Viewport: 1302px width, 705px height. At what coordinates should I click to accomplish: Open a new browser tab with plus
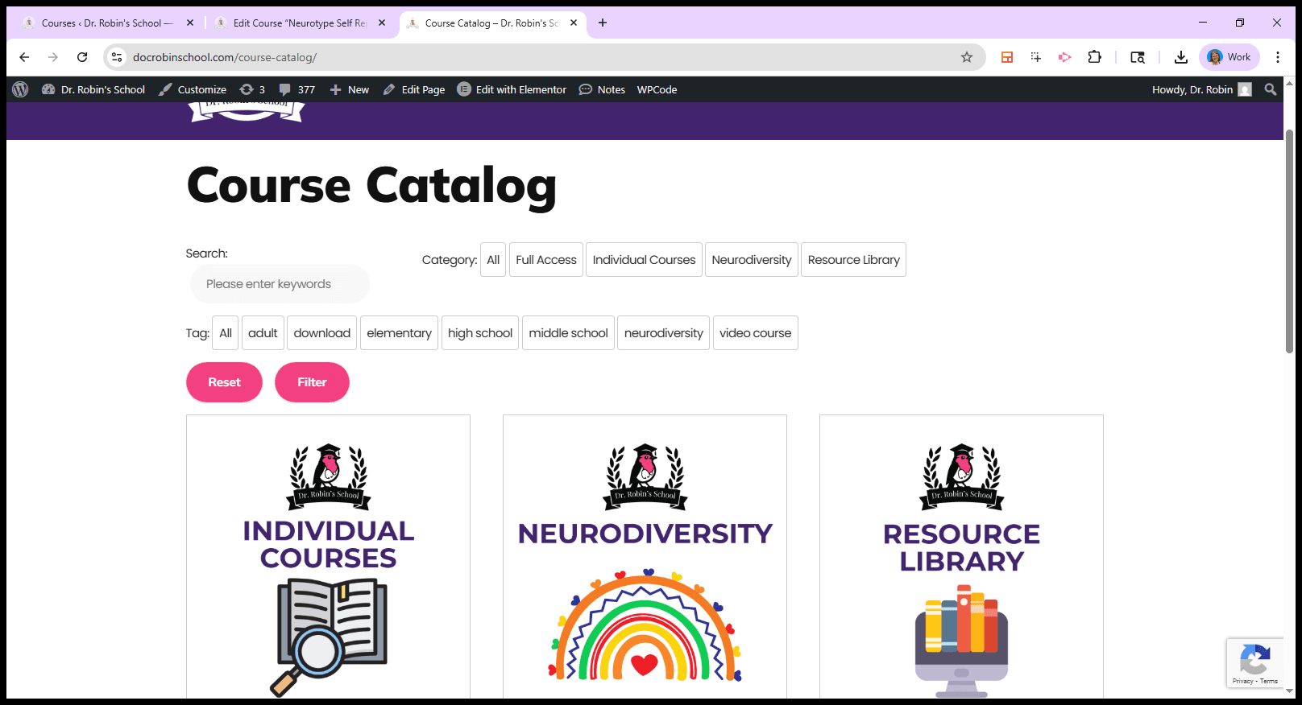coord(603,23)
